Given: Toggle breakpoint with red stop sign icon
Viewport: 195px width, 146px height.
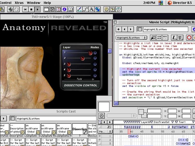Looking at the screenshot, I should [189, 38].
